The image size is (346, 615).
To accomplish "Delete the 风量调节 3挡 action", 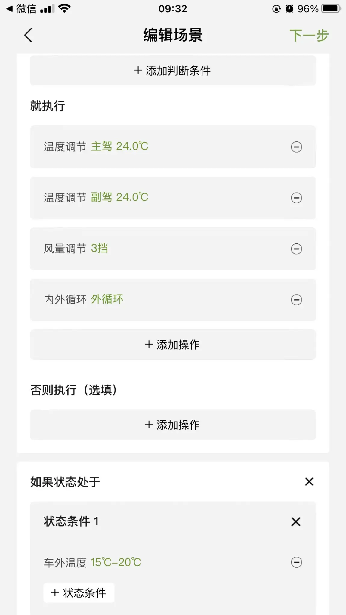I will 296,249.
